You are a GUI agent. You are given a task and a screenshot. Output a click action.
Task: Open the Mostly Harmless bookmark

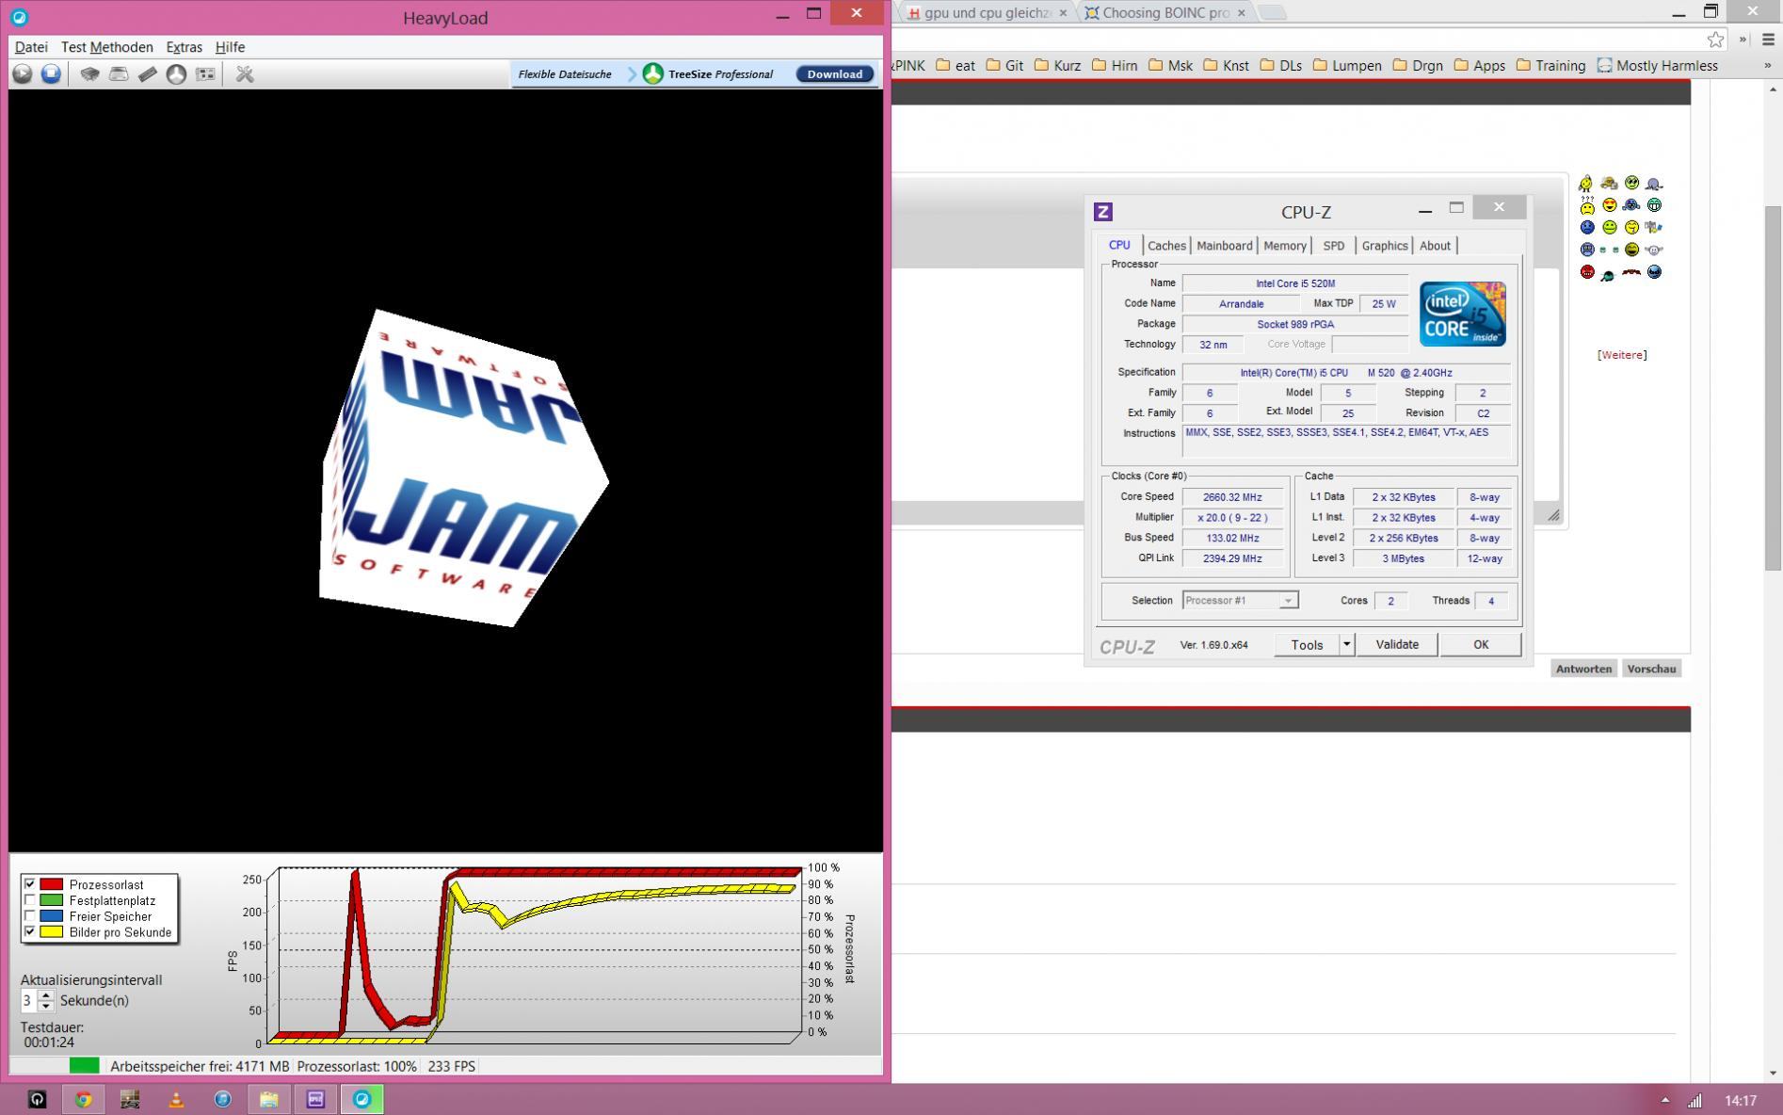point(1658,66)
